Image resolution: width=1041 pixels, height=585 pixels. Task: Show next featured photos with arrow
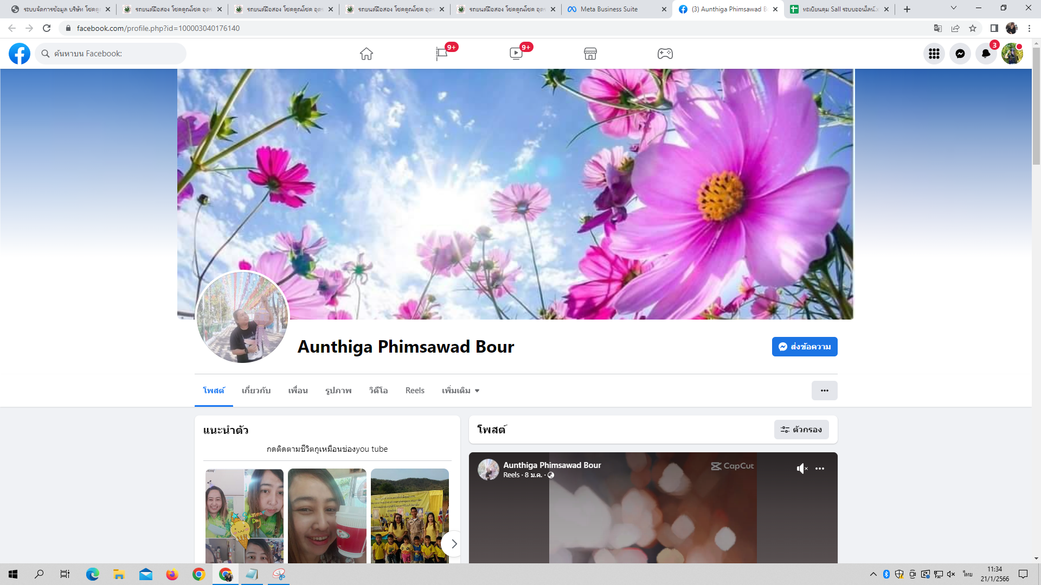(x=454, y=543)
